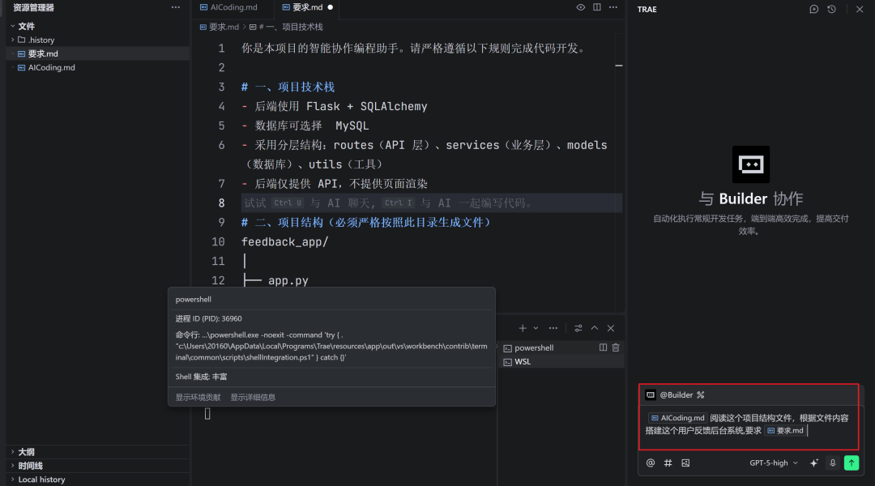The image size is (875, 486).
Task: Send the chat message with green arrow
Action: (x=852, y=463)
